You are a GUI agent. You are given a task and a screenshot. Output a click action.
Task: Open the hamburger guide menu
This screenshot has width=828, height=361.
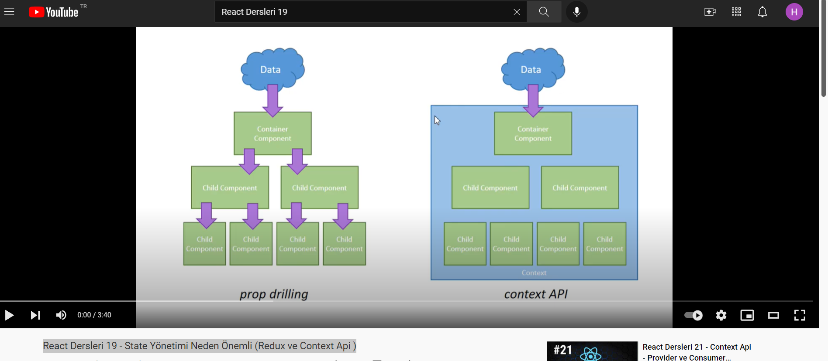pos(9,12)
